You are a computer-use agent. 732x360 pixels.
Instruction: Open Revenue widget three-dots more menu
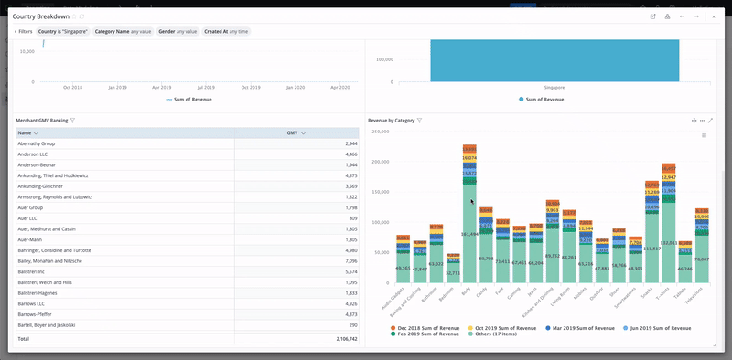pos(702,121)
